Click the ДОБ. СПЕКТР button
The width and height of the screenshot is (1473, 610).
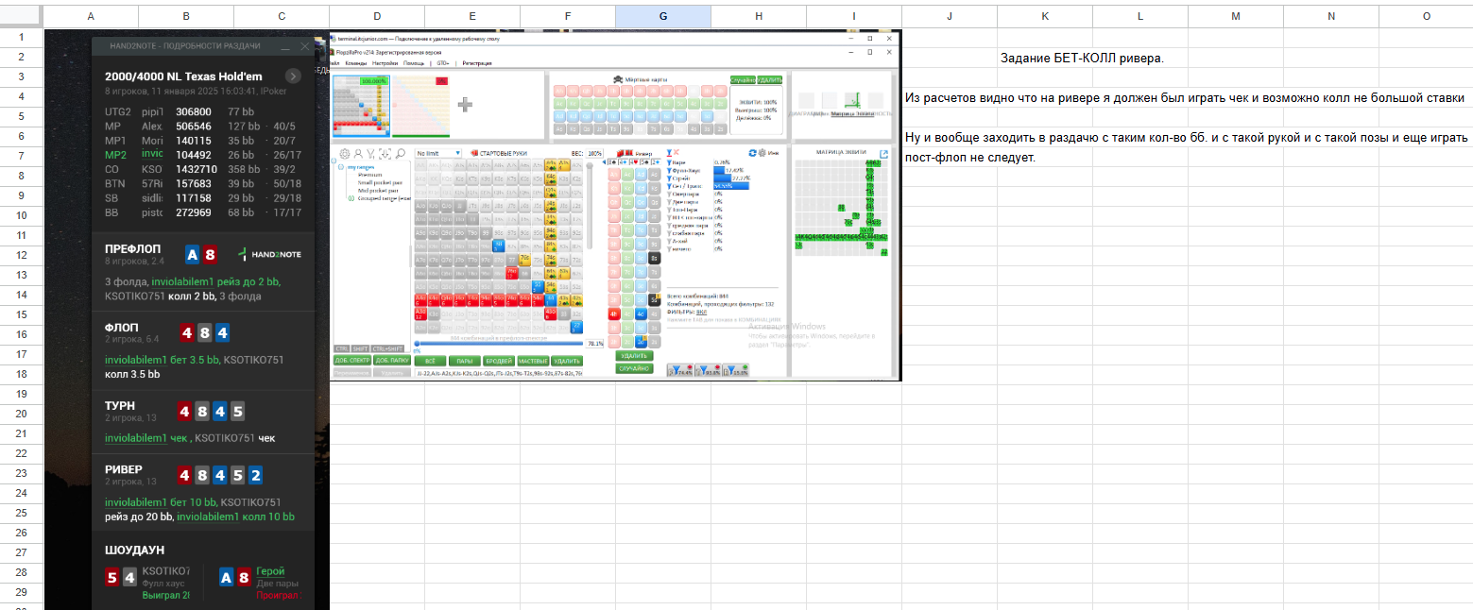coord(351,360)
